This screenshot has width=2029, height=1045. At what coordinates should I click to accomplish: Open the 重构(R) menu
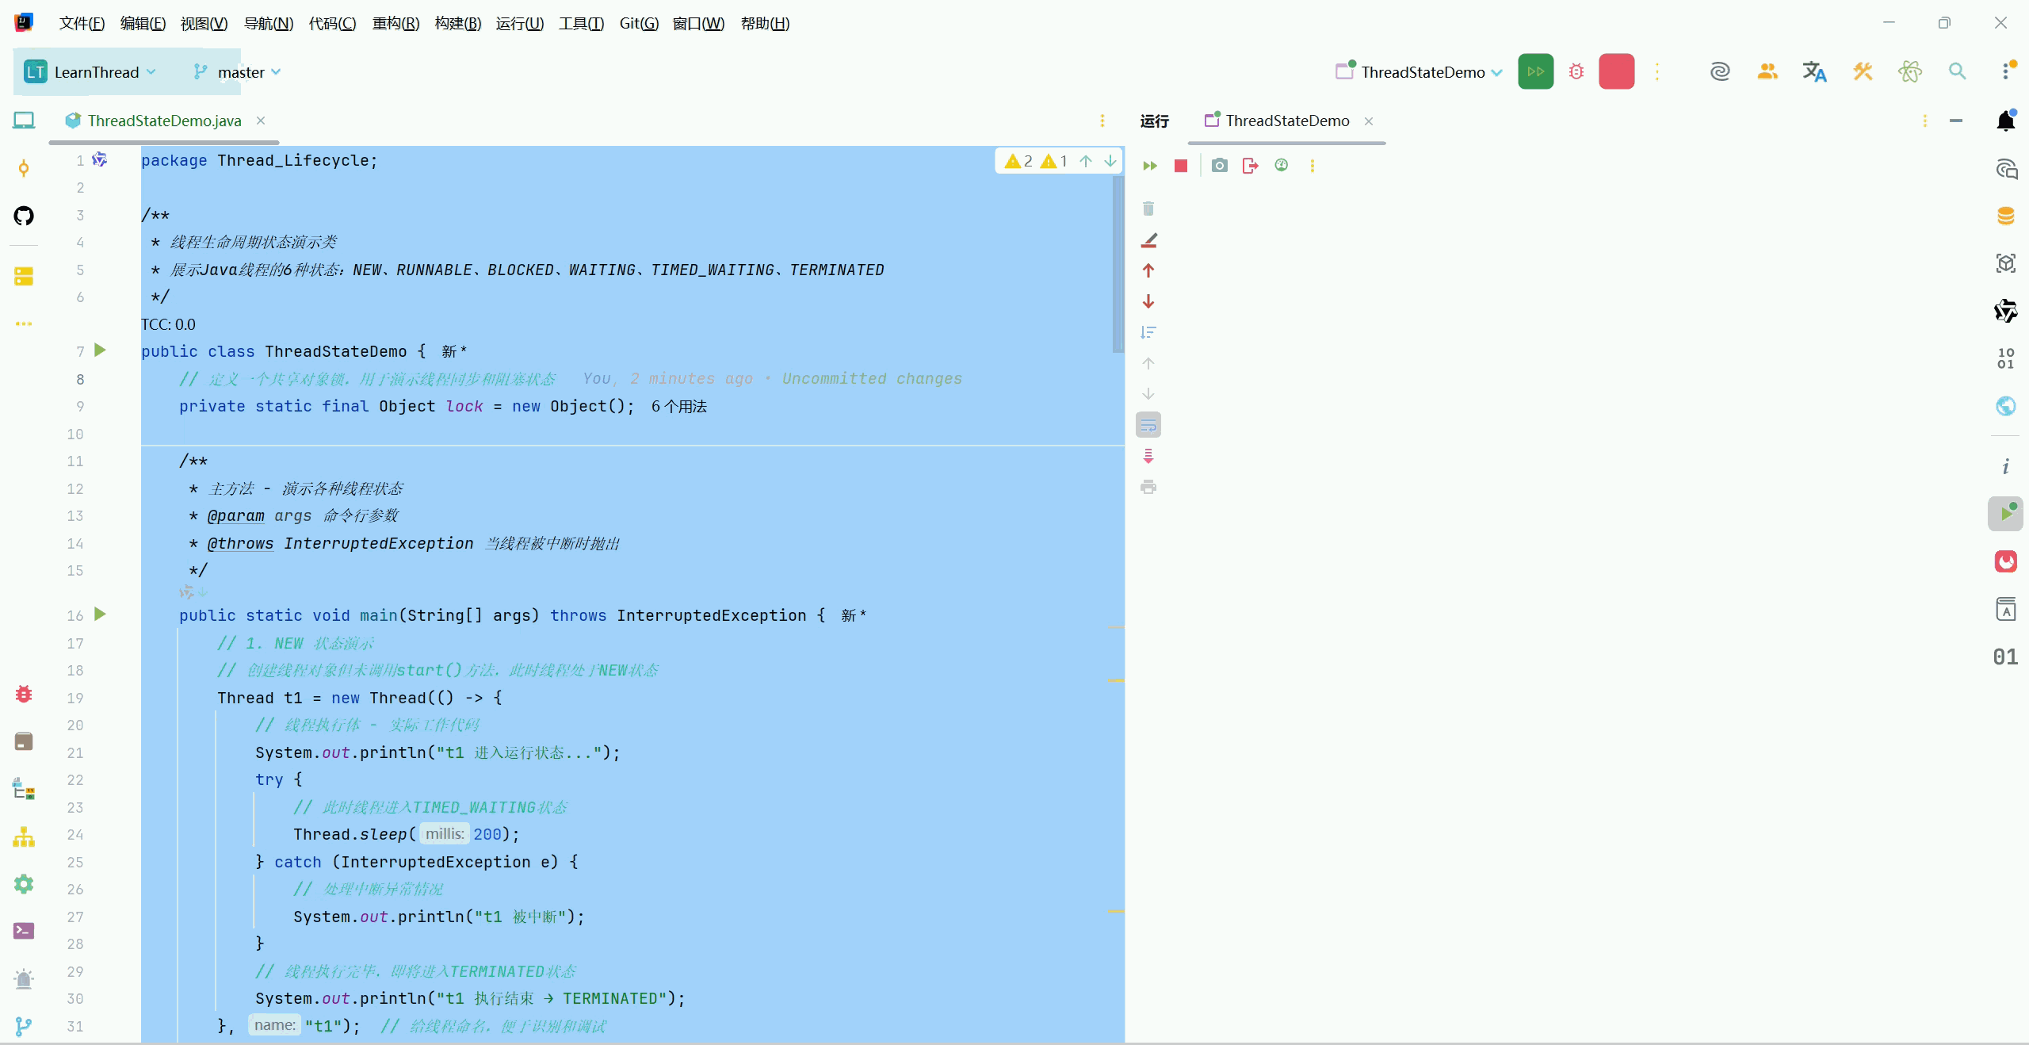395,23
